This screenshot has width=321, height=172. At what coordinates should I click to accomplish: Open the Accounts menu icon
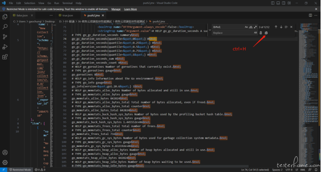[x=5, y=153]
